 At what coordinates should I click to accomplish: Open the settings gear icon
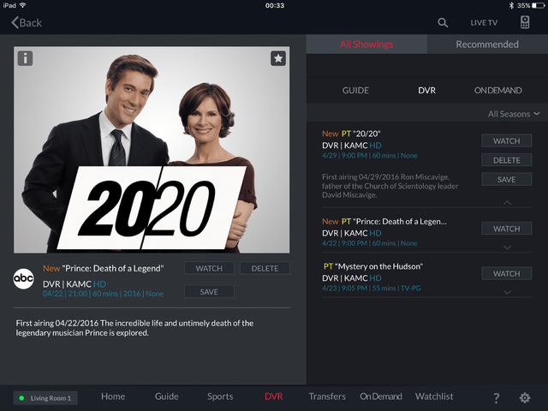coord(525,397)
